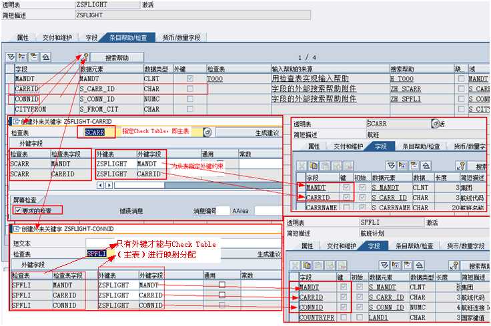Click the key icon in the SCARR fields toolbar

click(460, 165)
